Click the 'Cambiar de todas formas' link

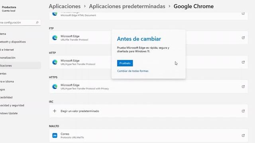pos(133,71)
